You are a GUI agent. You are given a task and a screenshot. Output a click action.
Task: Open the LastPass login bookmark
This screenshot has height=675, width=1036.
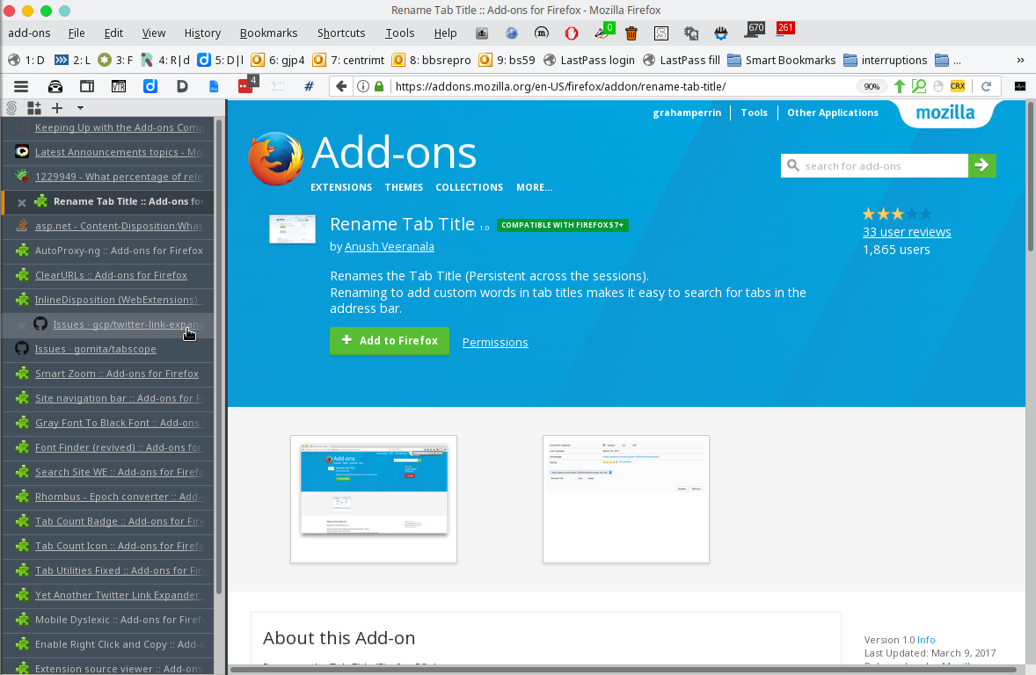588,60
